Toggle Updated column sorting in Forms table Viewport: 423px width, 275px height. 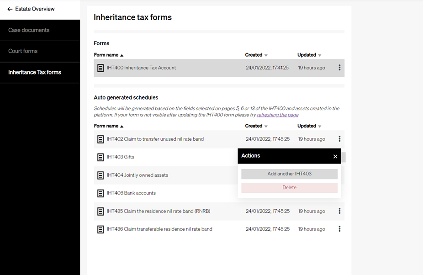point(320,55)
